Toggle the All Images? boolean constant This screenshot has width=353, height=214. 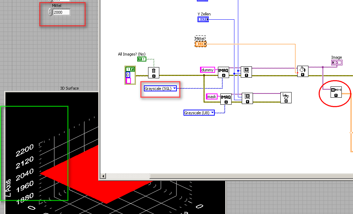click(x=142, y=59)
